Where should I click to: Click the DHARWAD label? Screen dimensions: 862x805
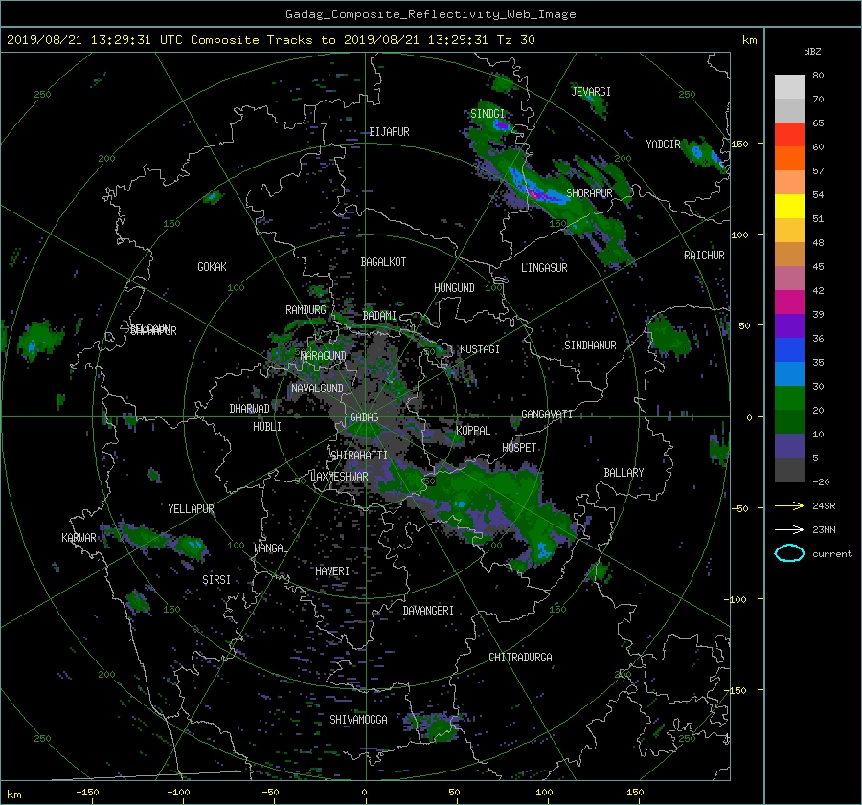(250, 409)
